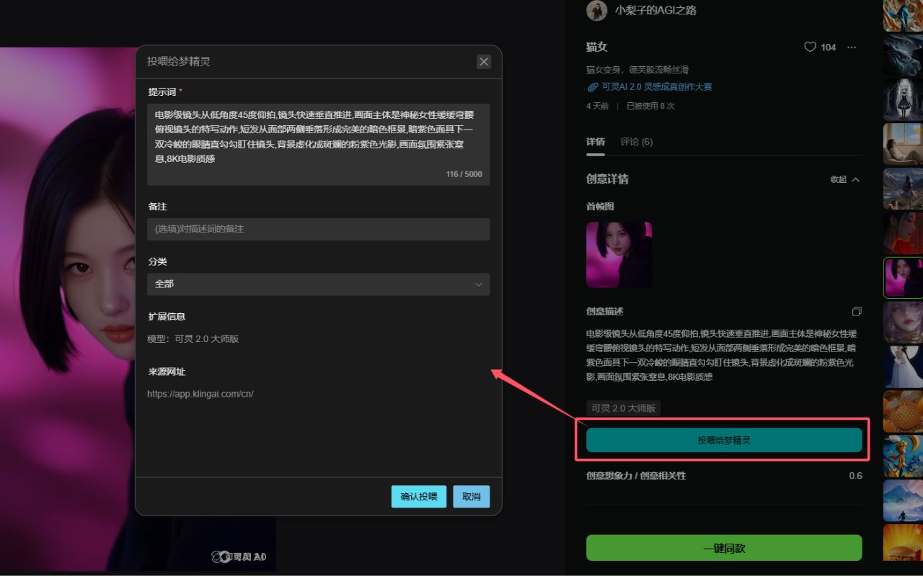Open the 分类 dropdown showing 全部

pyautogui.click(x=318, y=284)
